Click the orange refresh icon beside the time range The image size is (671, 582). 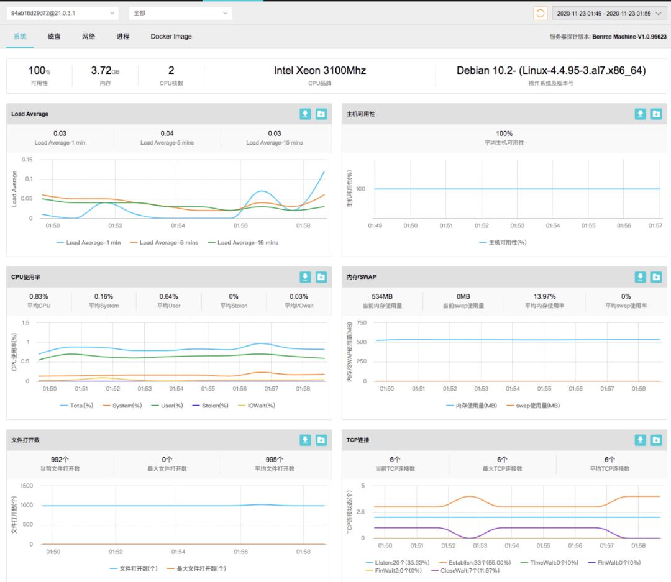click(540, 13)
